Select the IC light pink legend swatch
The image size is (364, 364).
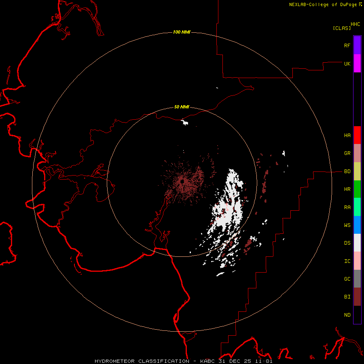coord(357,261)
